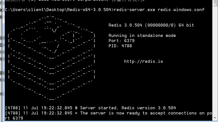Image resolution: width=218 pixels, height=122 pixels.
Task: Click the http://redis.io URL text
Action: point(144,62)
